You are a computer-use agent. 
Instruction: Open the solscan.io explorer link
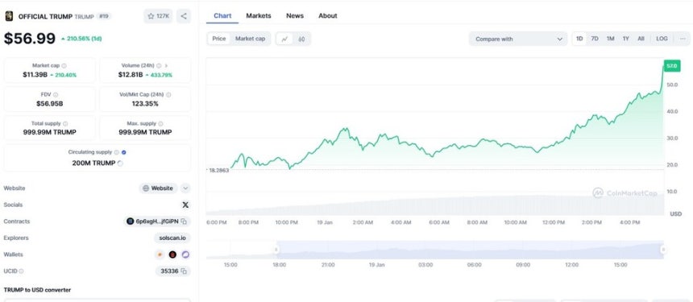pos(172,238)
